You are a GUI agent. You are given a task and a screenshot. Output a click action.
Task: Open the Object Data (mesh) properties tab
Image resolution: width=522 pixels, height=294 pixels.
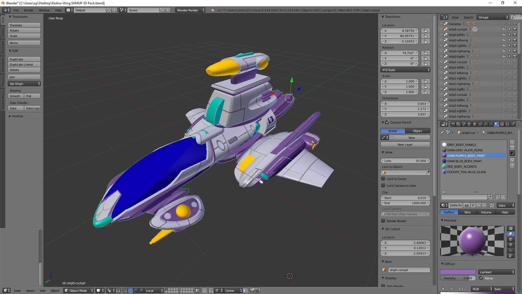(491, 124)
